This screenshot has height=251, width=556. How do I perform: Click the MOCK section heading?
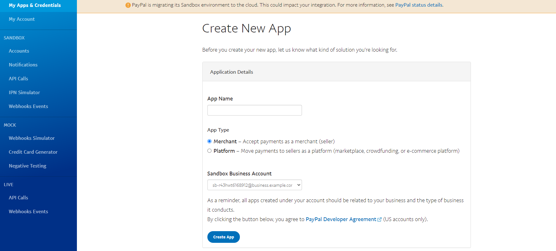tap(10, 125)
